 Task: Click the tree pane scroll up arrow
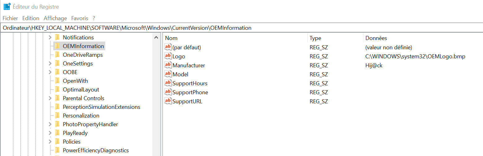156,38
